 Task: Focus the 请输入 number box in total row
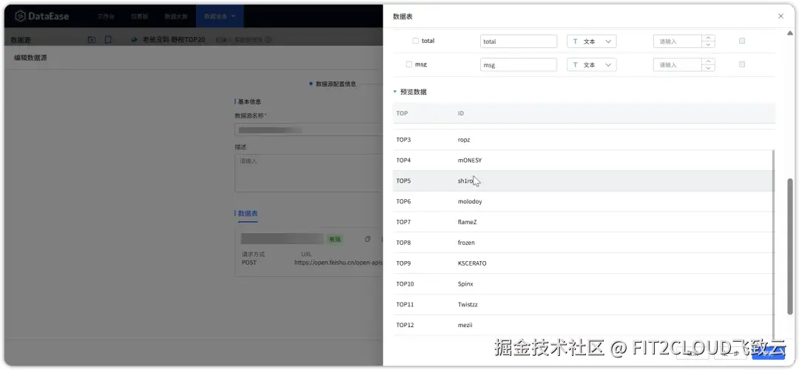[x=677, y=41]
